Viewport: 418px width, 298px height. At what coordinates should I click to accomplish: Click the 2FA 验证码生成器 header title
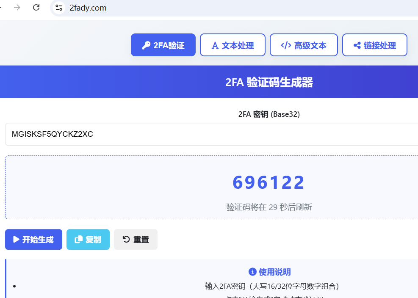pos(269,82)
